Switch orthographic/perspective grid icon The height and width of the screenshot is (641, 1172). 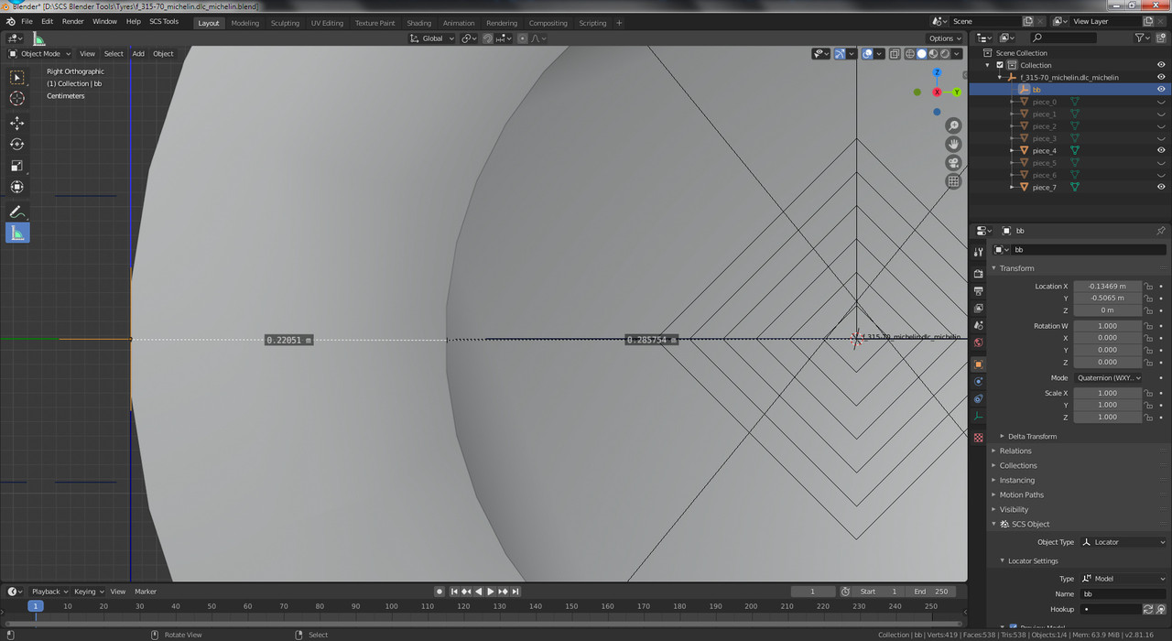953,181
